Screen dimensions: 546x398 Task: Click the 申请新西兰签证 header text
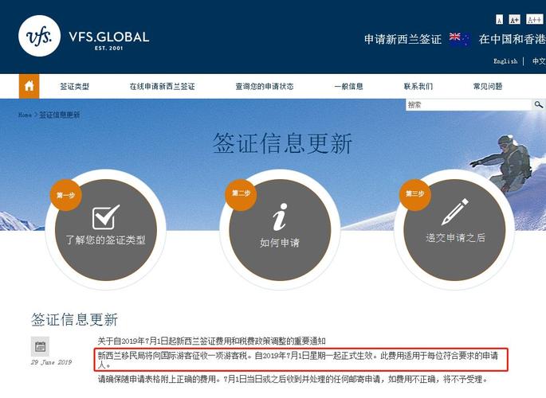[x=403, y=39]
